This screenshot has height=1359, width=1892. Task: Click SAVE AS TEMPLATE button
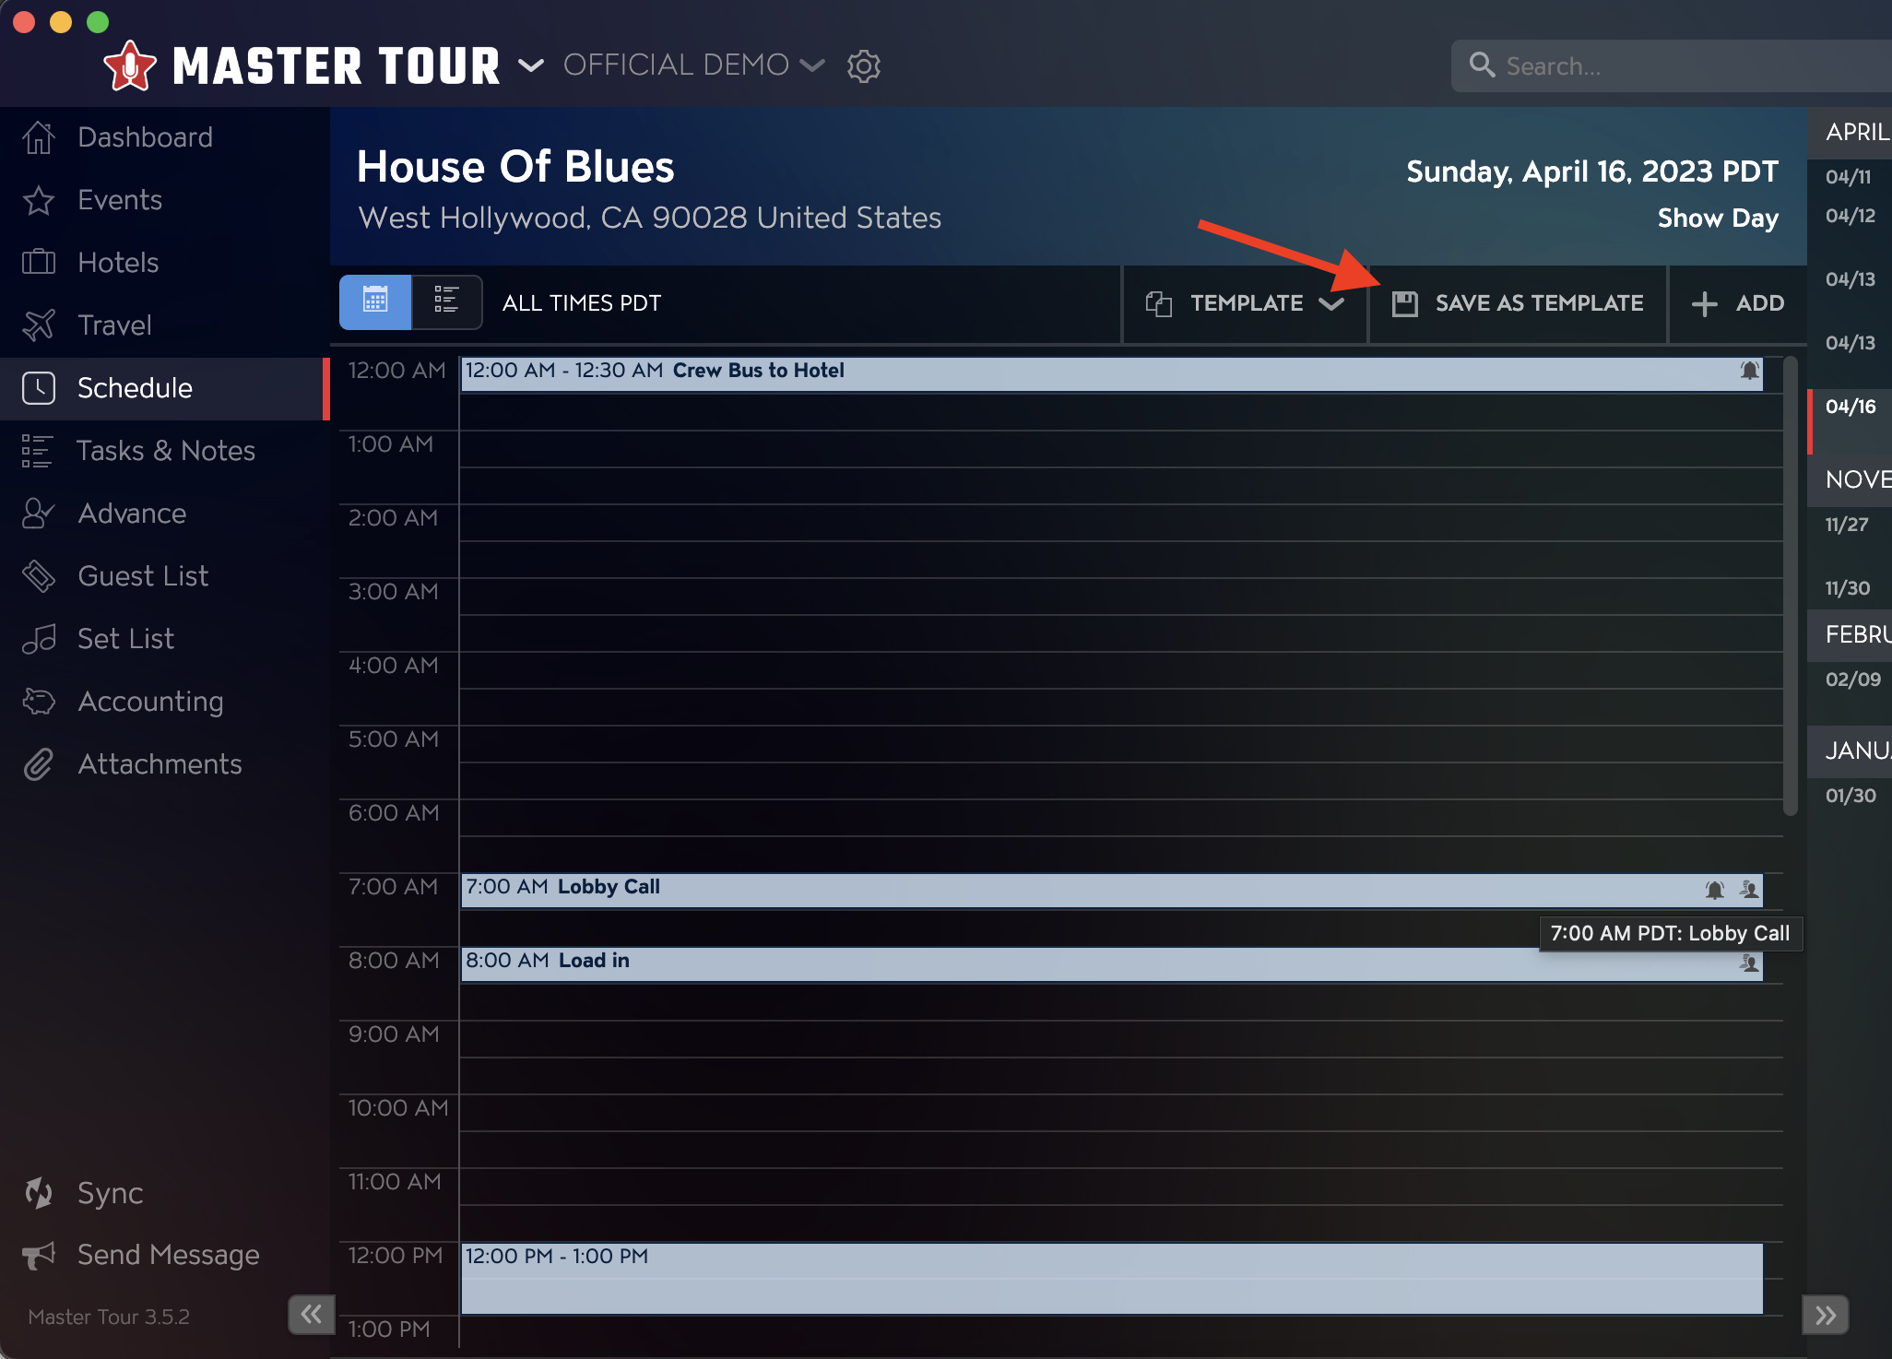(1518, 303)
